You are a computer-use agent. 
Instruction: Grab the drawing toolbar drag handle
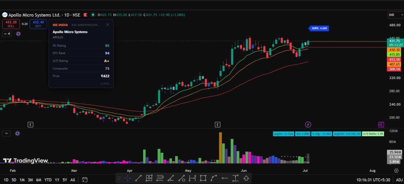click(x=120, y=178)
